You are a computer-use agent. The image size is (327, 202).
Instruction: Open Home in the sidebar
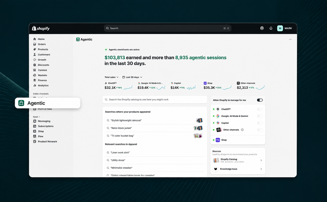(41, 39)
